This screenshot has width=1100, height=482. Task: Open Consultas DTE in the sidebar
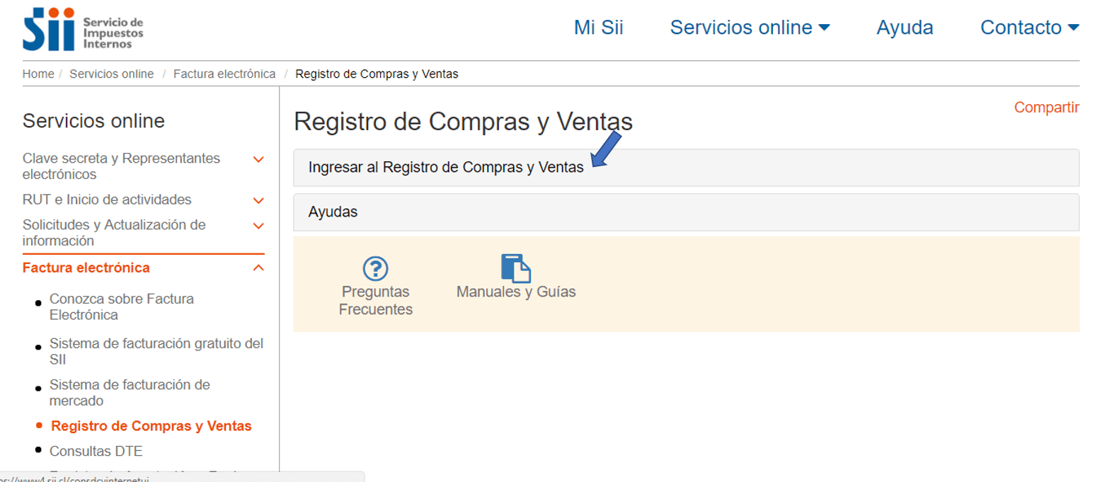coord(96,451)
